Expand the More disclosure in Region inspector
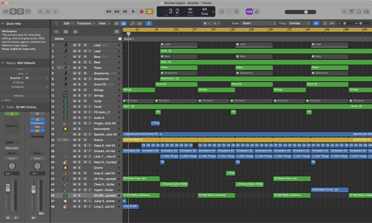Viewport: 372px width, 223px height. click(2, 100)
